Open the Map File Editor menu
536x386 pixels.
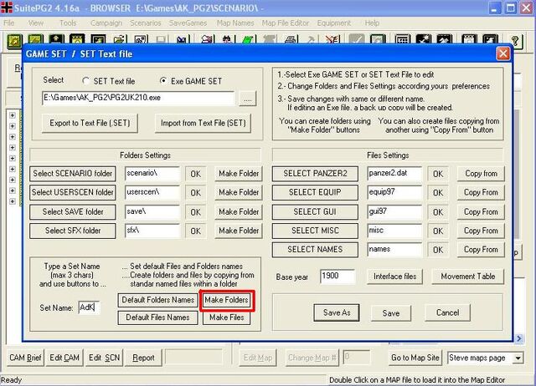tap(285, 23)
